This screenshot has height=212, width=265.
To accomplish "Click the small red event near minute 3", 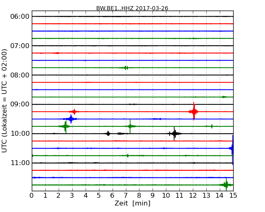I will pos(74,112).
